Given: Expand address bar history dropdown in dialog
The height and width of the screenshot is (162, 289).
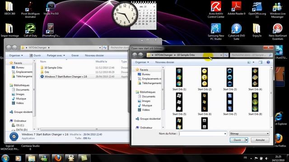Looking at the screenshot, I should click(x=221, y=55).
